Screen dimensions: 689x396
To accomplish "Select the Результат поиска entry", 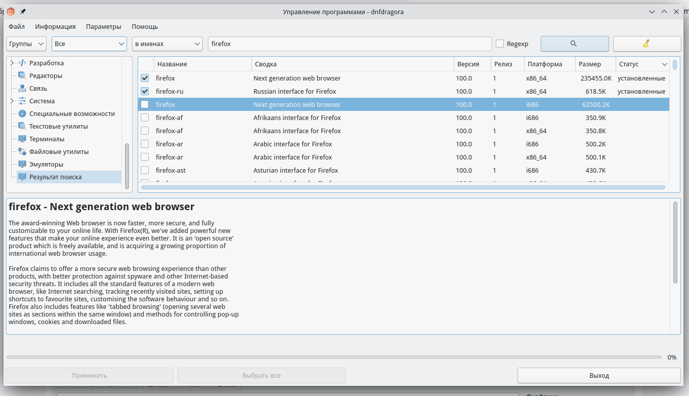I will (56, 177).
